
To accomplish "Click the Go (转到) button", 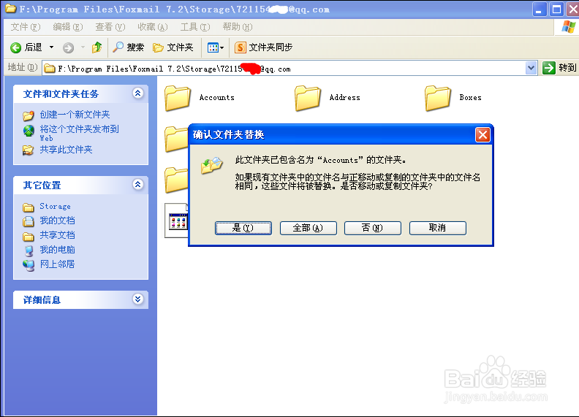I will coord(559,68).
